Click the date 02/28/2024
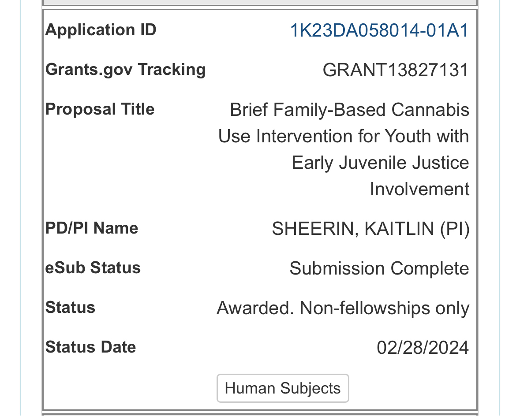 tap(423, 348)
